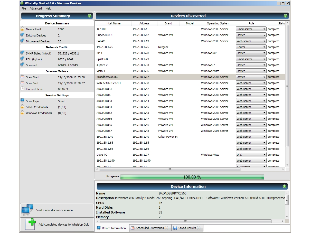The height and width of the screenshot is (233, 310).
Task: Switch to the Device Information tab
Action: [x=111, y=228]
